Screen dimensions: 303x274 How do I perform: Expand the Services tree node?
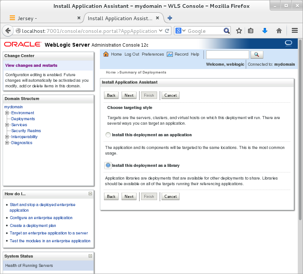pos(7,125)
